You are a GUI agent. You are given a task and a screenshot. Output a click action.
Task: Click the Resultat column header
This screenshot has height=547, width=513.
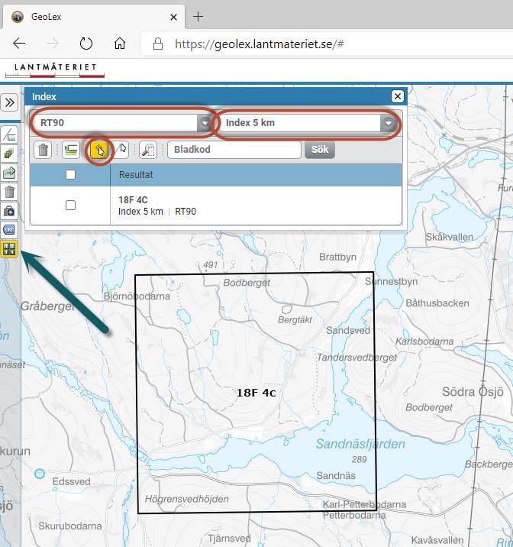pos(256,175)
